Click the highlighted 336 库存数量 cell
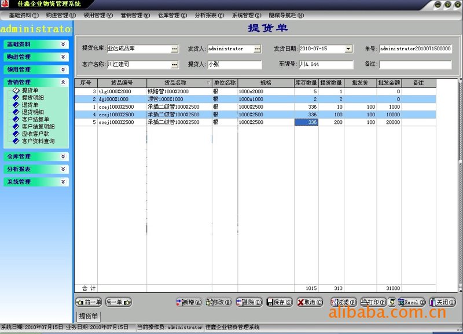Screen dimensions: 463x334 tap(306, 122)
